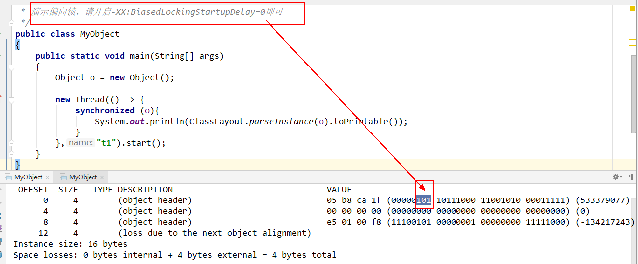The width and height of the screenshot is (638, 264).
Task: Click run gutter icon beside main method
Action: (x=1, y=56)
